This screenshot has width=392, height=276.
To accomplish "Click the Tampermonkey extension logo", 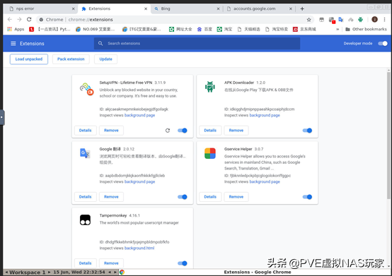I will (x=85, y=220).
